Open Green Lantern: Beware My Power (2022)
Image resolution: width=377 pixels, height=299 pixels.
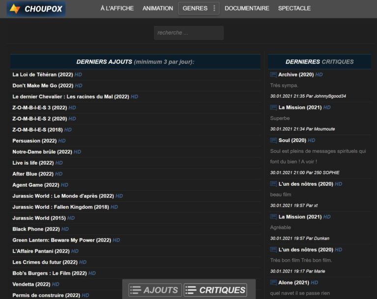[x=61, y=240]
